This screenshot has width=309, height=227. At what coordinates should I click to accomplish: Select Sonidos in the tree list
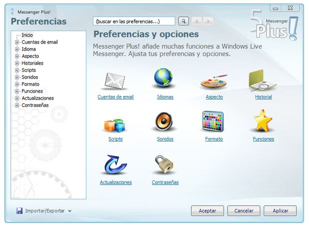coord(30,77)
